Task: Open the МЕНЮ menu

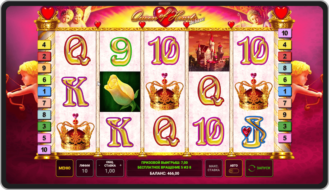Action: (64, 168)
